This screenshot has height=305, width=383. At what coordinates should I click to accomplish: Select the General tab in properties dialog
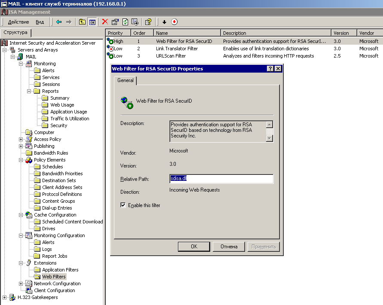coord(126,80)
